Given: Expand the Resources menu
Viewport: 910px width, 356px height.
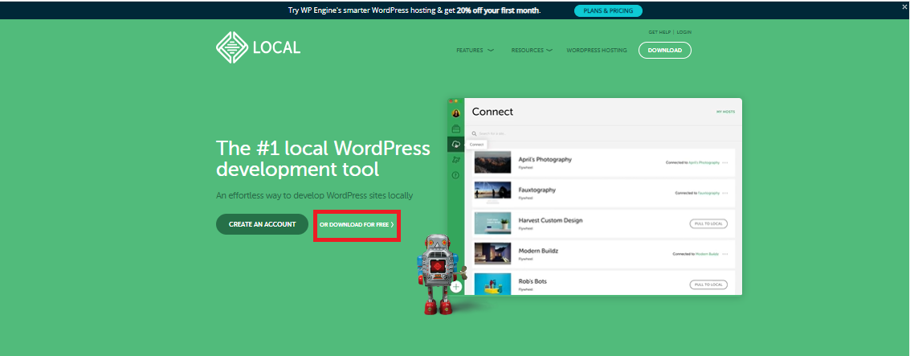Looking at the screenshot, I should pos(532,51).
